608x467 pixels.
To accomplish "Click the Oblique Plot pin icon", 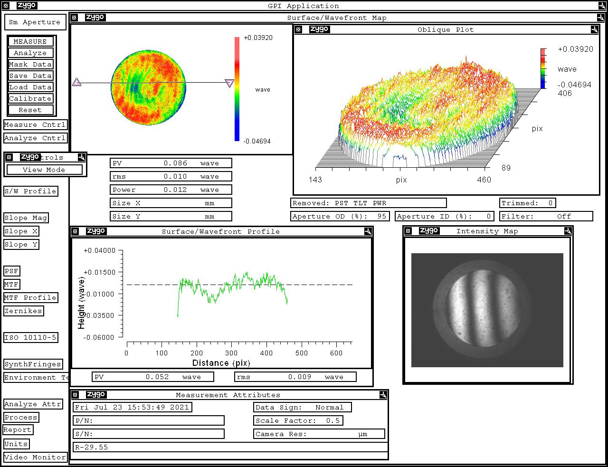I will (x=594, y=29).
